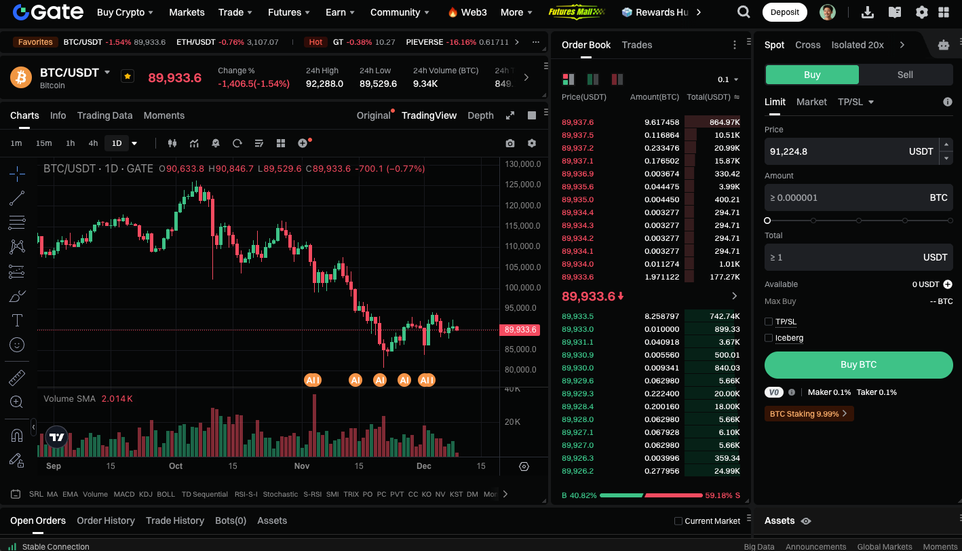Open the candlestick chart type selector
Image resolution: width=962 pixels, height=551 pixels.
point(172,143)
